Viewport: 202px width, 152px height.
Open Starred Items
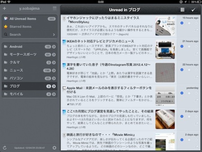[x=29, y=27]
